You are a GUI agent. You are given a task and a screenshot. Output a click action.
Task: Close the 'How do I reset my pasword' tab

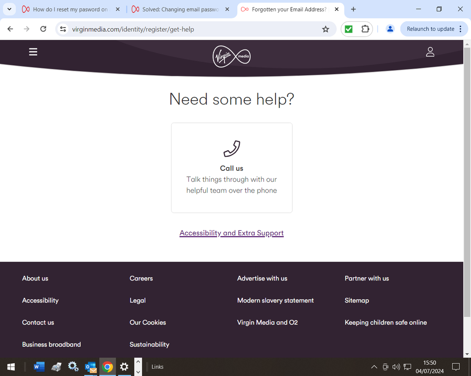118,9
